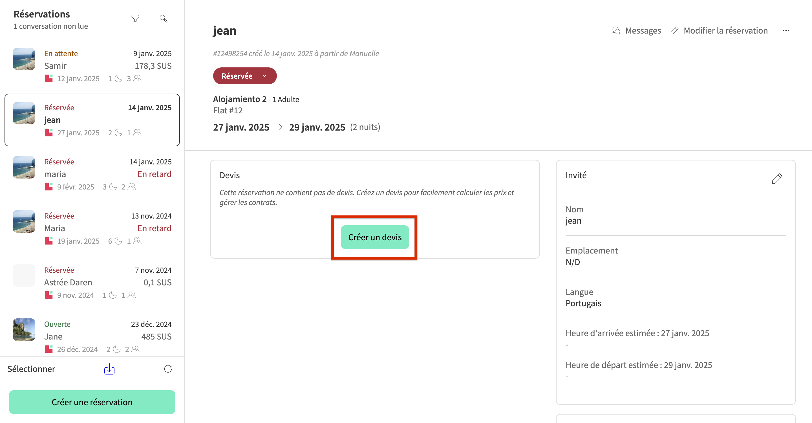Click Créer un devis
The image size is (812, 423).
tap(375, 237)
